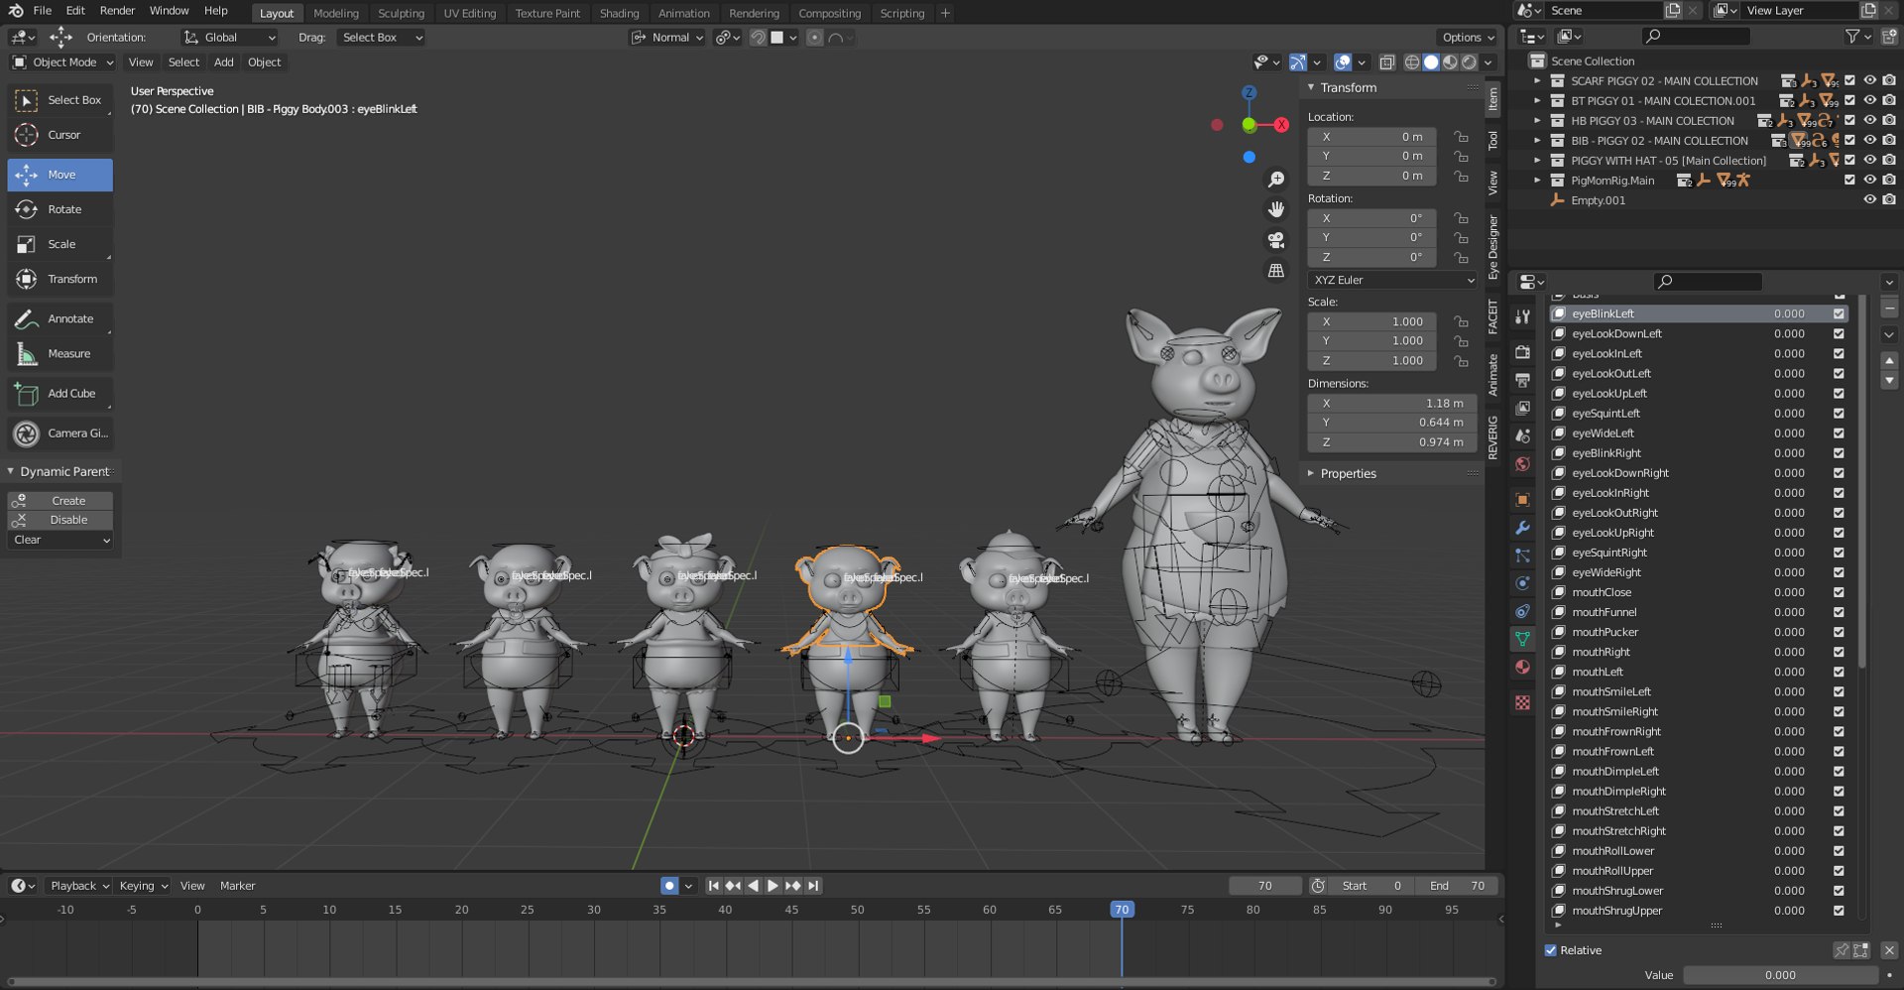
Task: Exclude BT PIGGY 01 collection checkbox
Action: point(1849,100)
